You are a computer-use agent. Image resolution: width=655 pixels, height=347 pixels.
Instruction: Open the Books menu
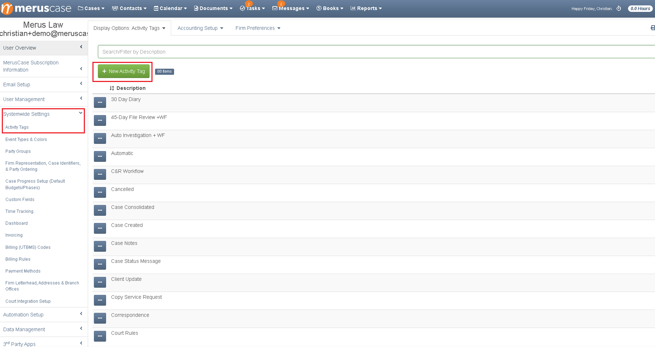(x=330, y=8)
